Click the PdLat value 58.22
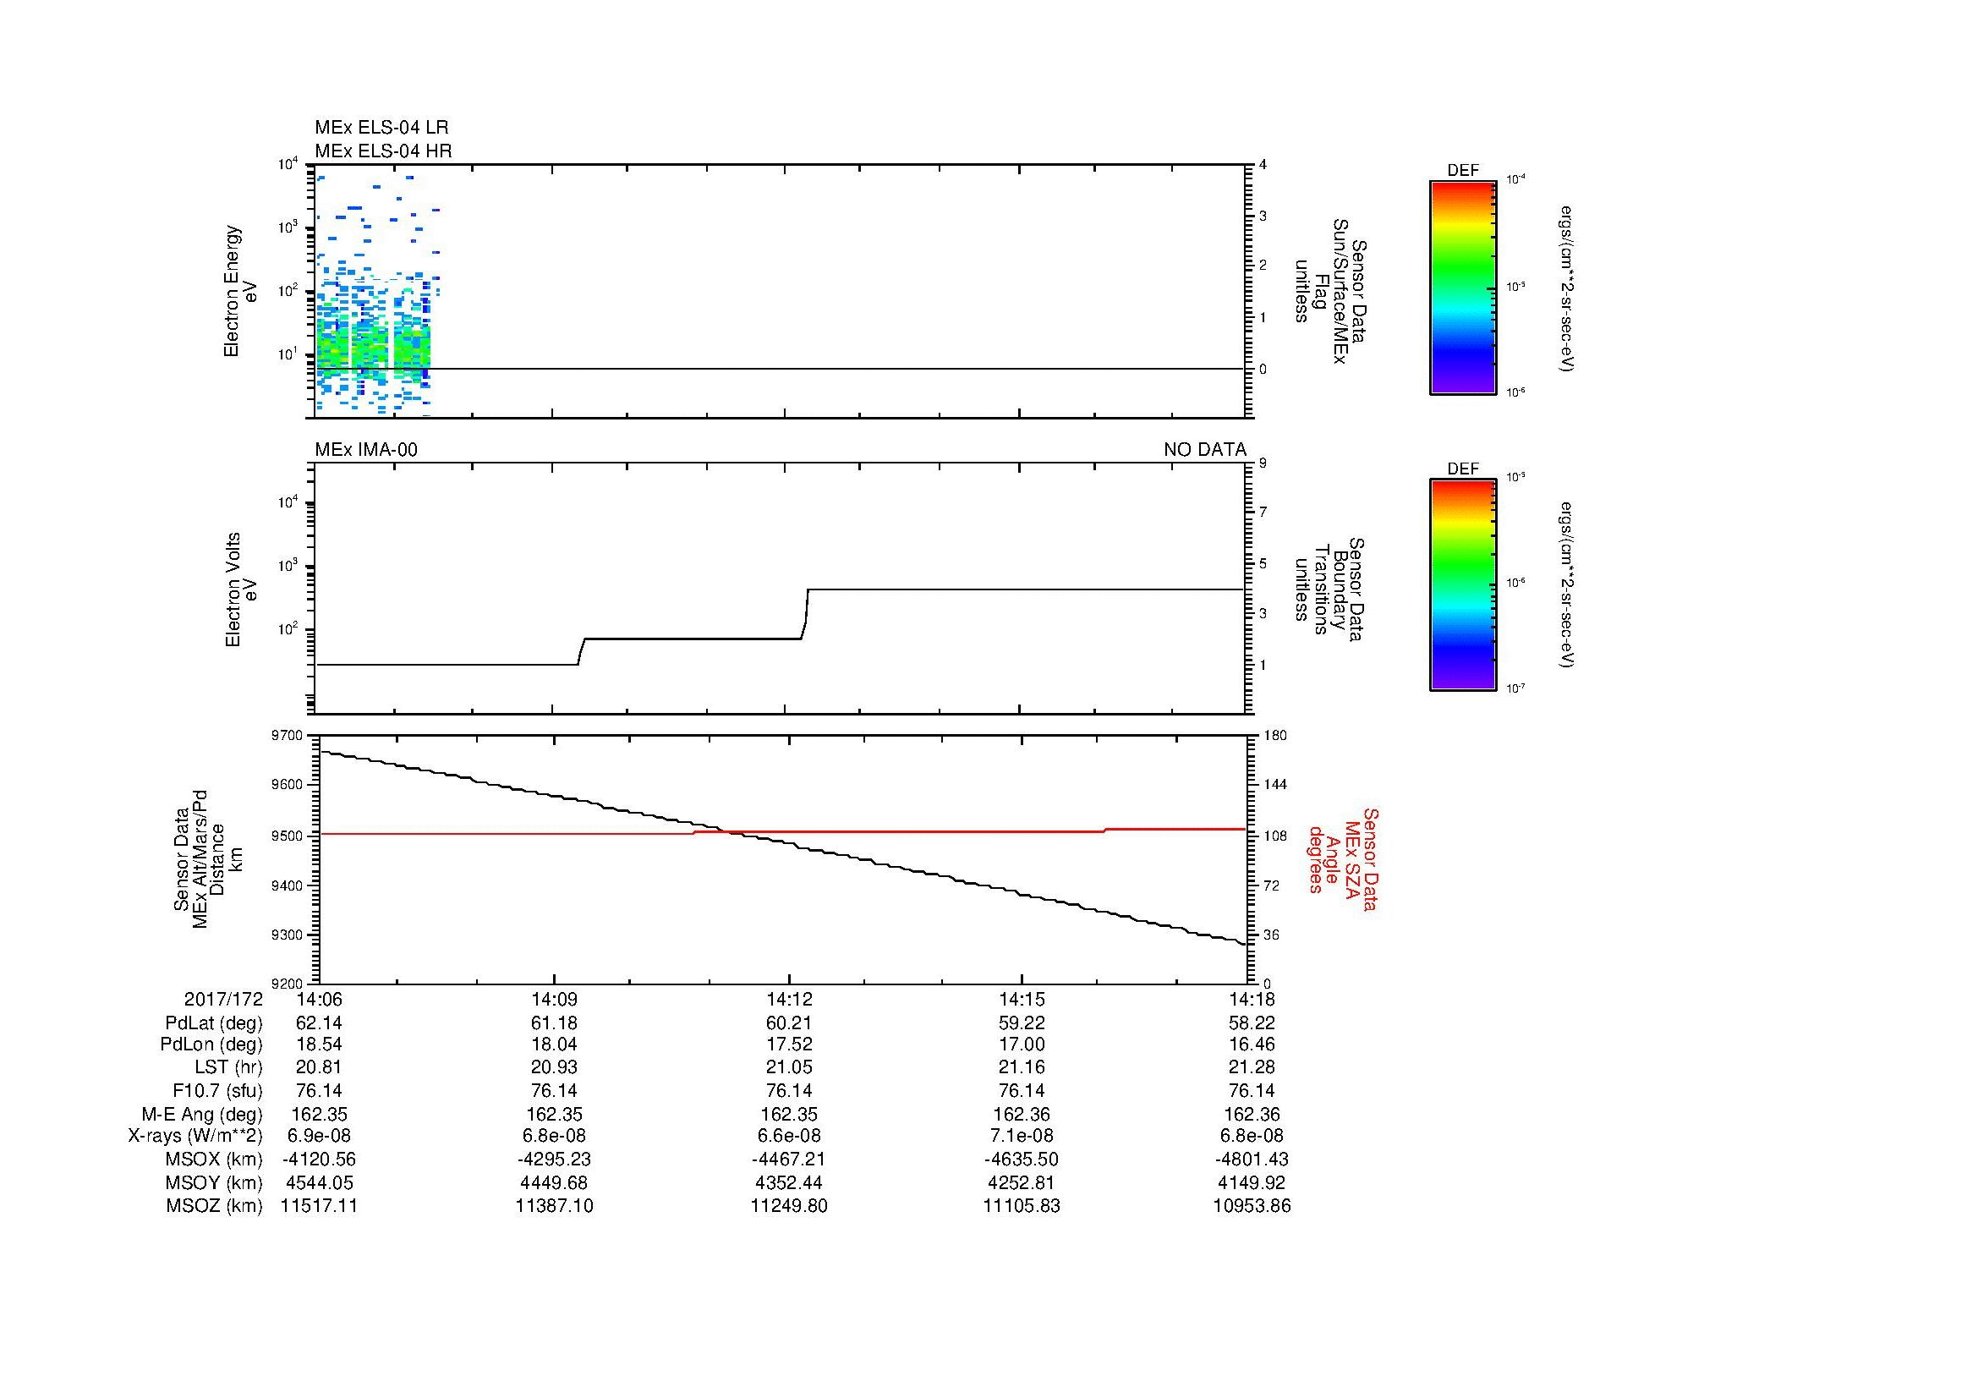Screen dimensions: 1978x1398 tap(1252, 1023)
